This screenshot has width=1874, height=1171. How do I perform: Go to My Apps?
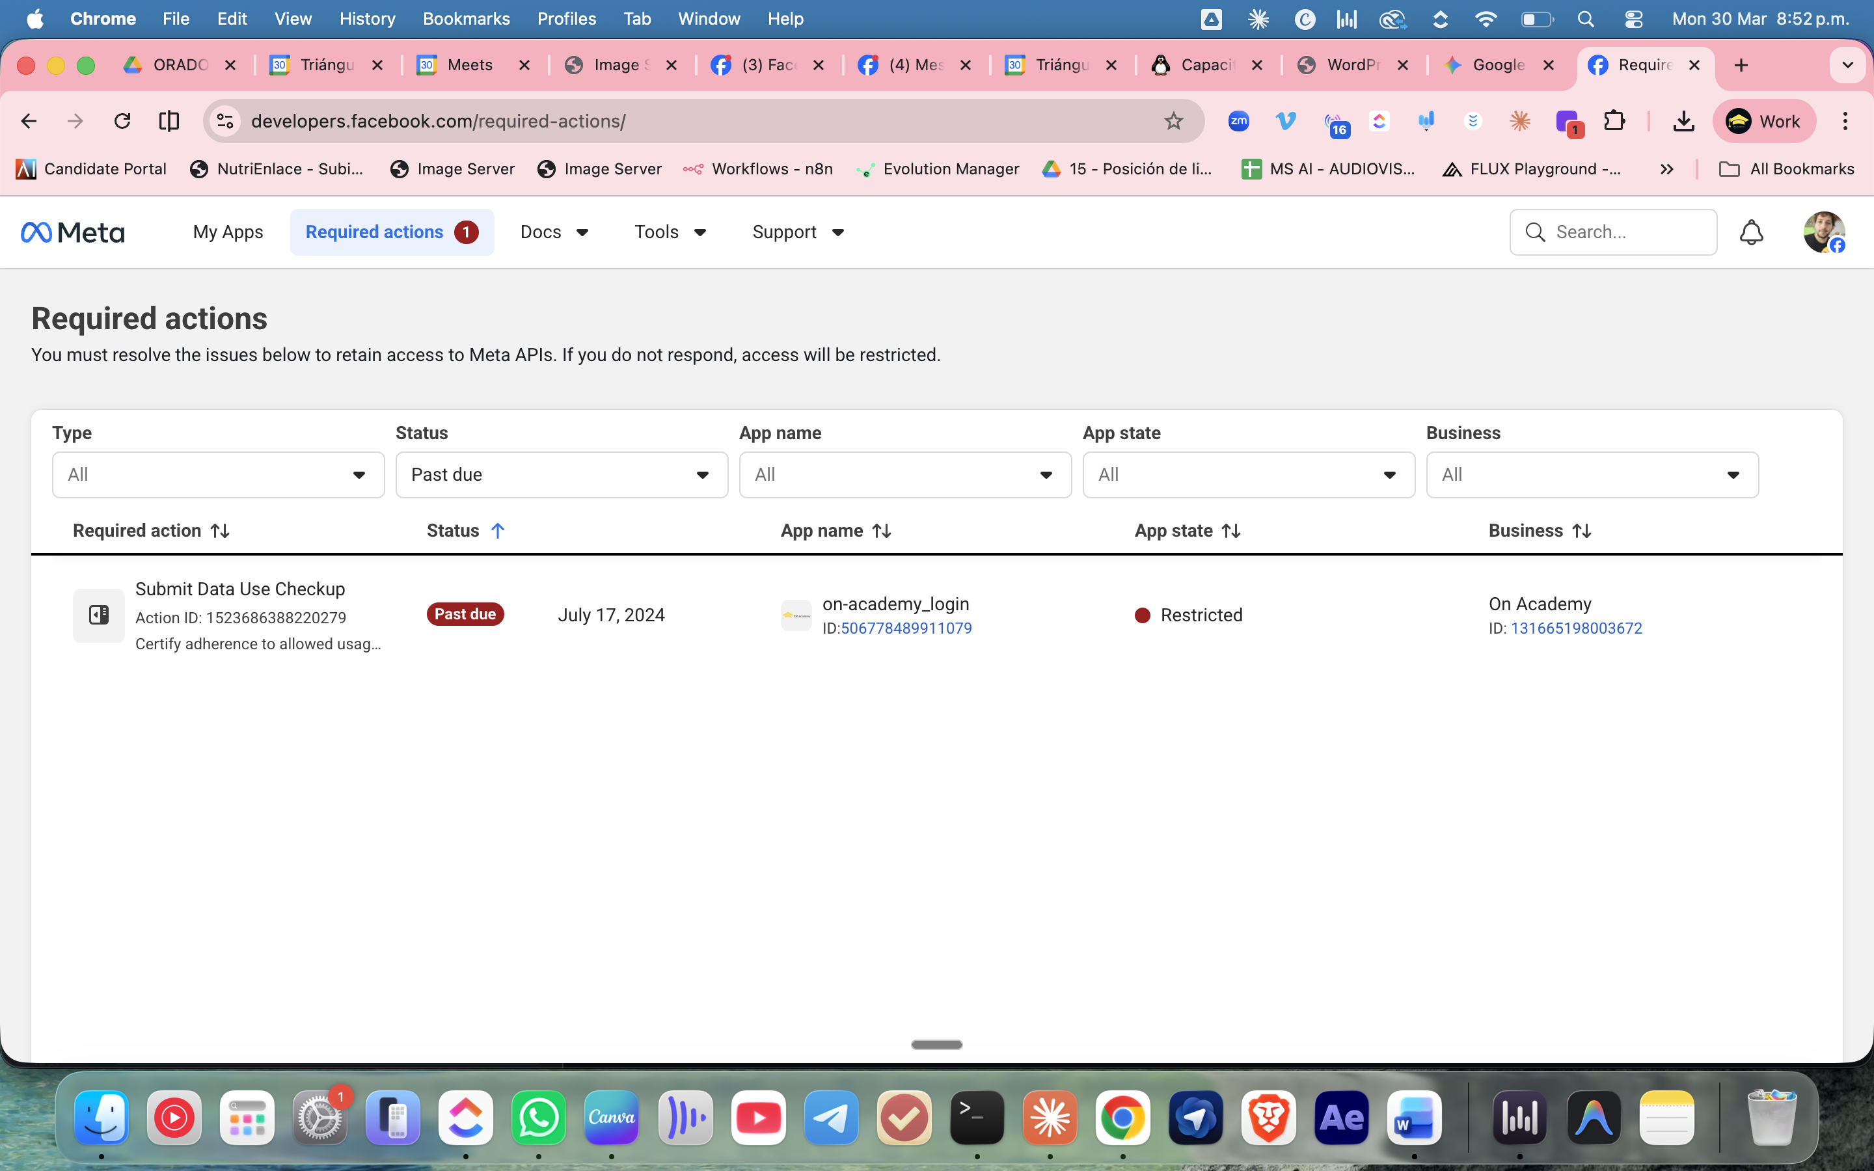[228, 232]
